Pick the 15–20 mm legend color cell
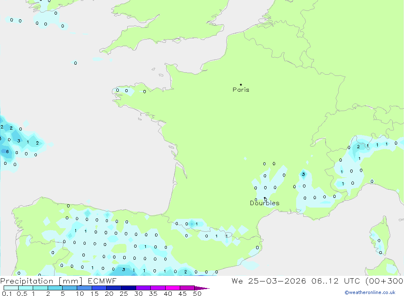Image resolution: width=404 pixels, height=296 pixels. click(99, 288)
